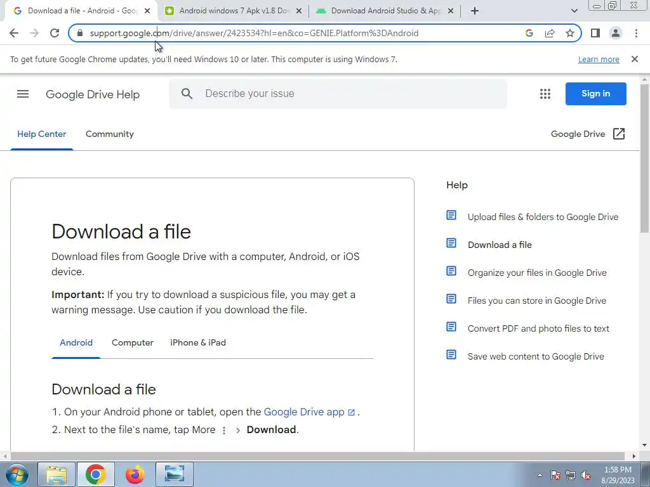Open Upload files & folders to Google Drive
Viewport: 650px width, 487px height.
(543, 217)
